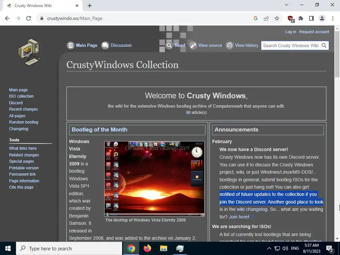
Task: Open ISO collection in sidebar
Action: tap(21, 96)
